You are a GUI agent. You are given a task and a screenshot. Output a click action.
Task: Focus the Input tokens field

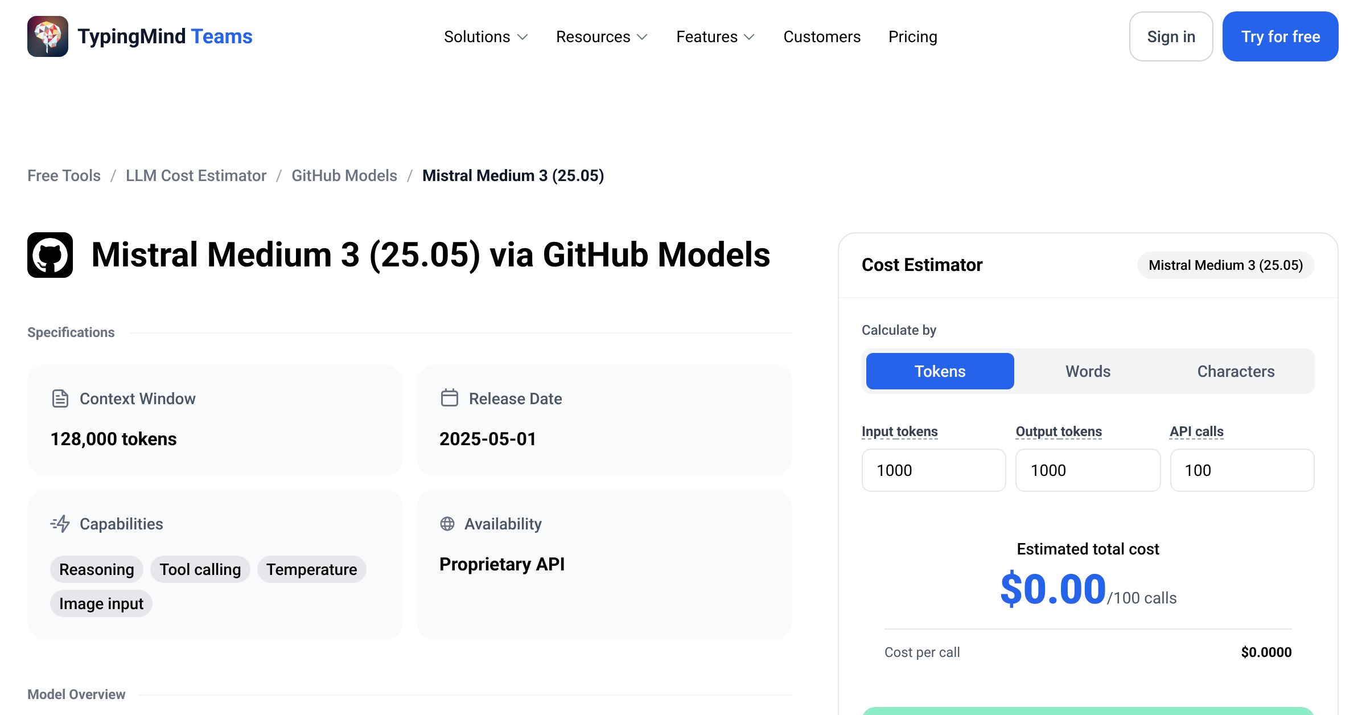click(x=934, y=470)
